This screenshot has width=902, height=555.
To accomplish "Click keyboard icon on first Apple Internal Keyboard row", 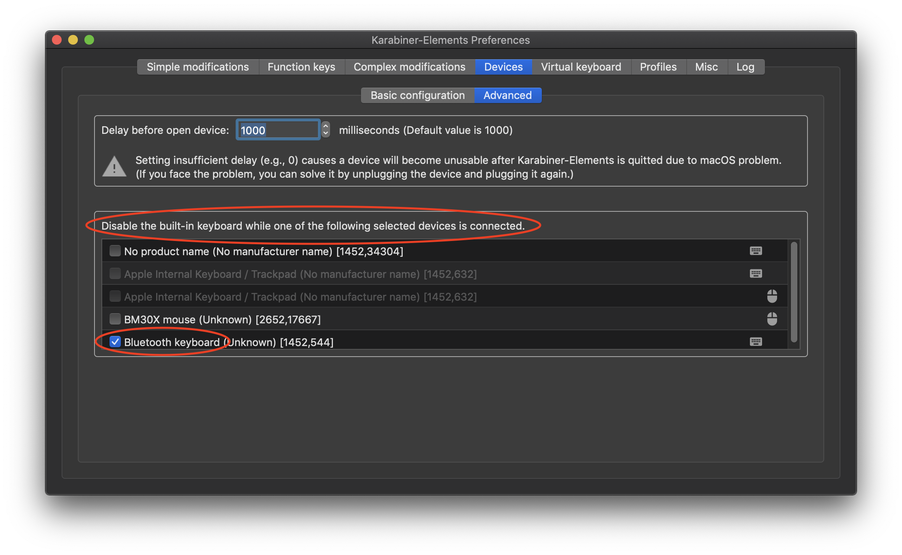I will click(x=756, y=274).
